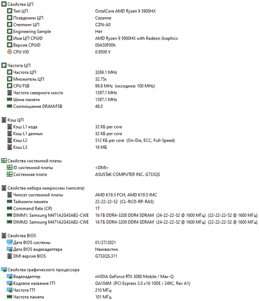The height and width of the screenshot is (301, 259).
Task: Select the Свойства BIOS section header
Action: pyautogui.click(x=22, y=236)
